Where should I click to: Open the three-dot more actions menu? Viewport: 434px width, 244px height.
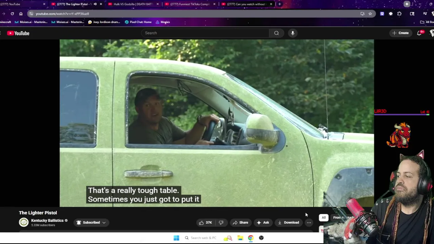coord(309,223)
